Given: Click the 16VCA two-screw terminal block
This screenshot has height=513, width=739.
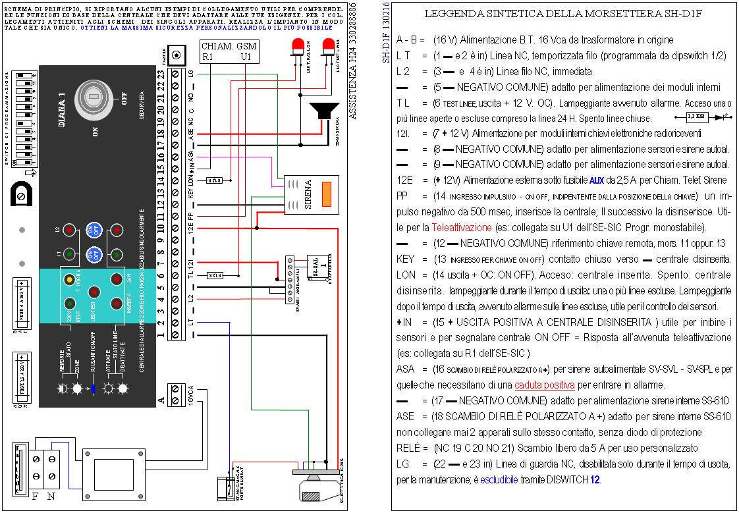Looking at the screenshot, I should click(x=176, y=394).
